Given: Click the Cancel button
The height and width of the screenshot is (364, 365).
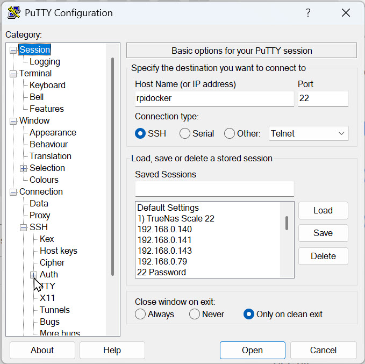Looking at the screenshot, I should [x=323, y=350].
